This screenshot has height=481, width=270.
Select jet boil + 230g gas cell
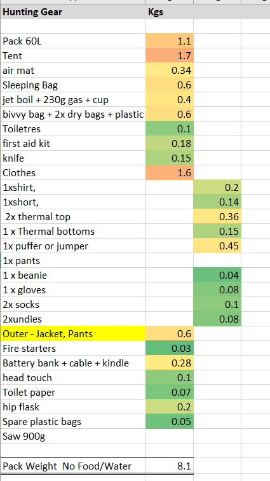tap(73, 100)
